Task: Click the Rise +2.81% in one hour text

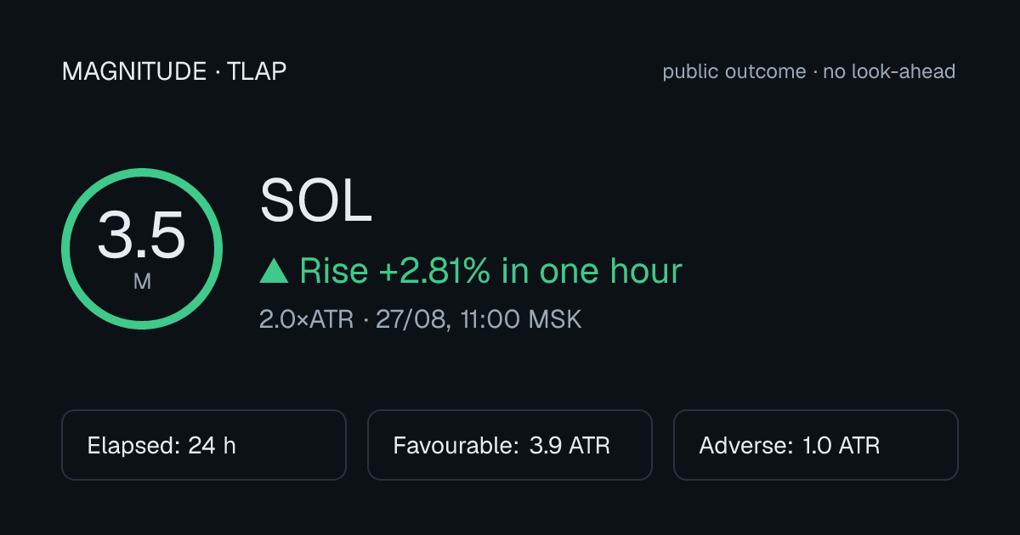Action: coord(491,272)
